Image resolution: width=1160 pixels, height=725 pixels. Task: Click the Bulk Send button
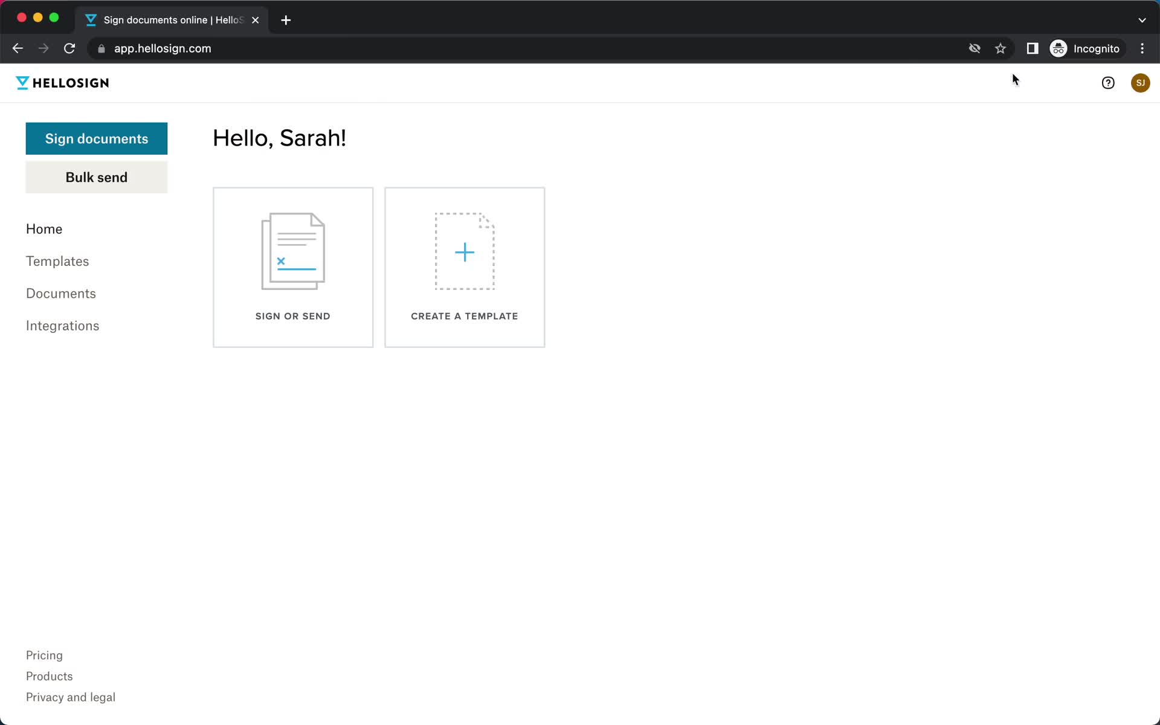(x=96, y=177)
